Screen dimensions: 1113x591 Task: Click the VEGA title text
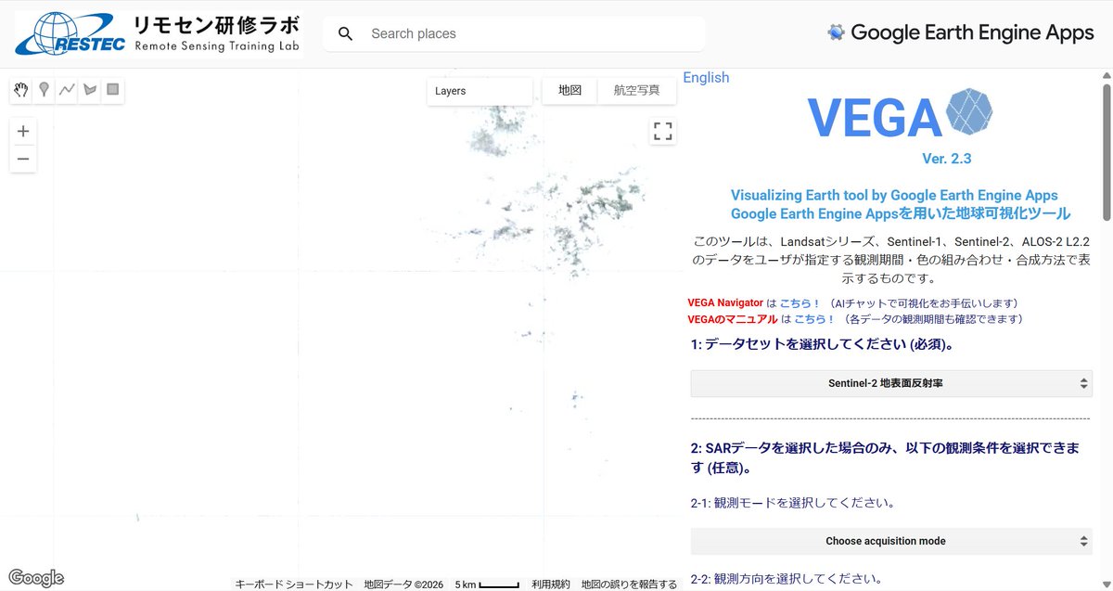875,118
